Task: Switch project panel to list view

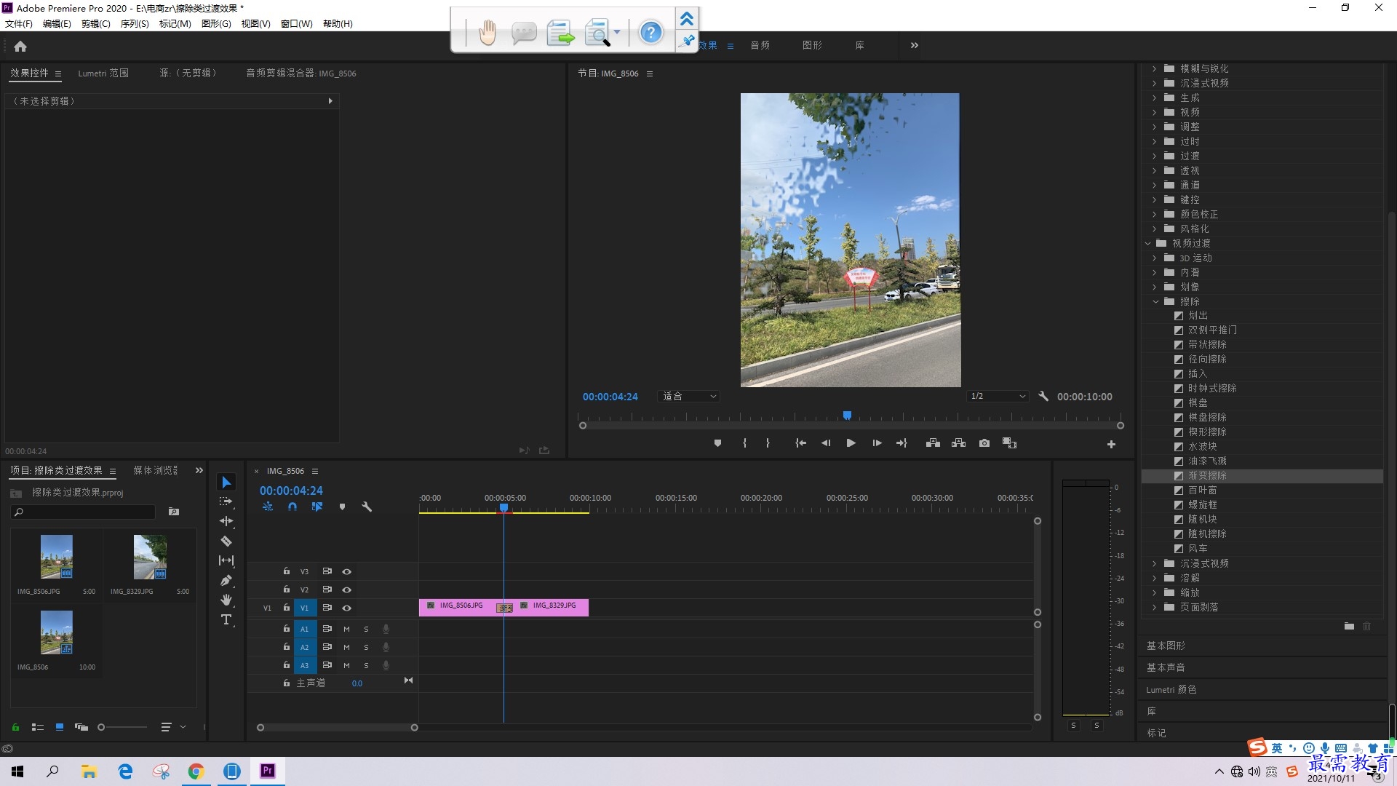Action: pyautogui.click(x=38, y=727)
